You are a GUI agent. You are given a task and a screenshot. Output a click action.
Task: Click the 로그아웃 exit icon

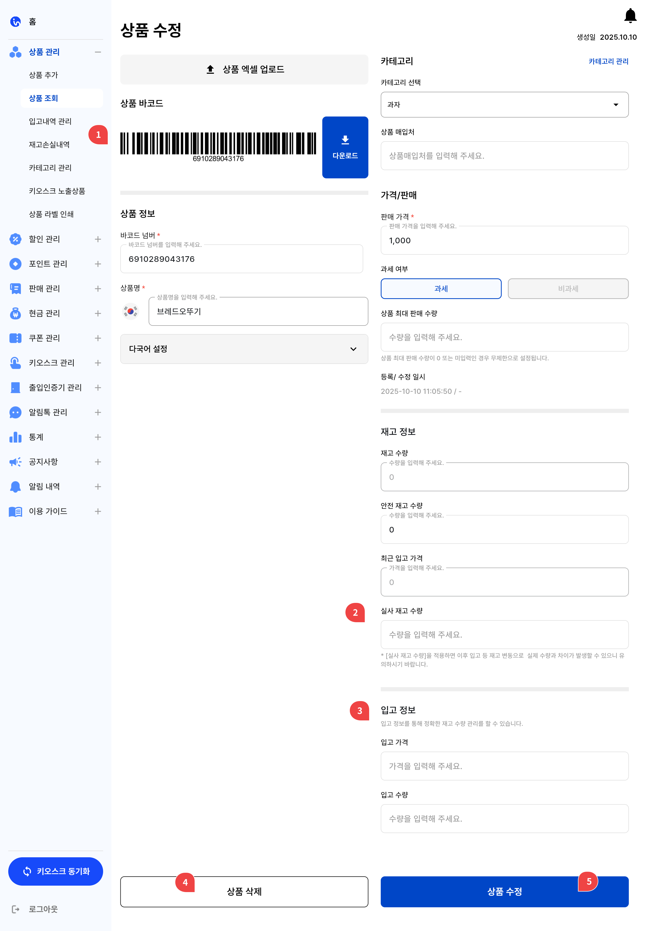[x=15, y=909]
